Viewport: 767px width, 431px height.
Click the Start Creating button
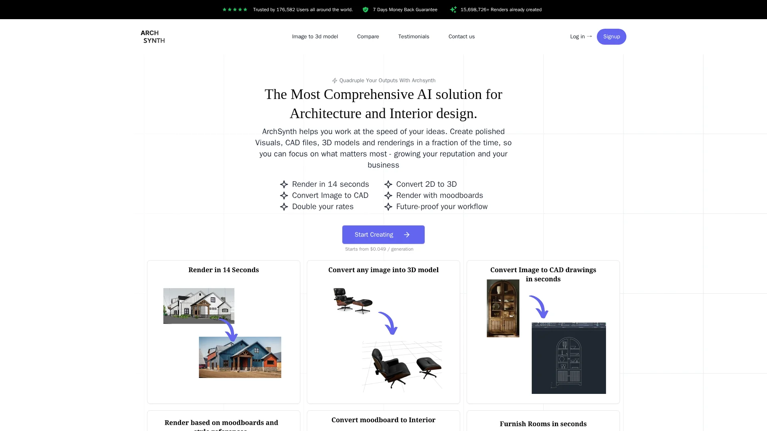(x=383, y=235)
